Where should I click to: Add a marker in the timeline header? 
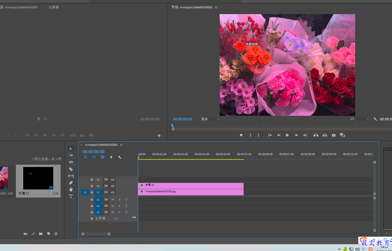pos(111,157)
